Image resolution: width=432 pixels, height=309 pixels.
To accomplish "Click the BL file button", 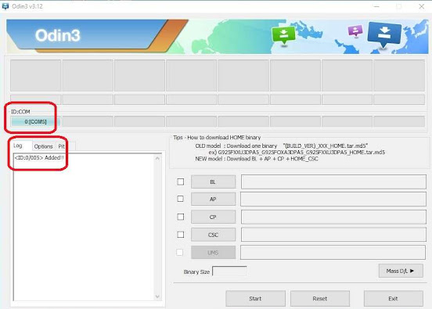I will (213, 182).
